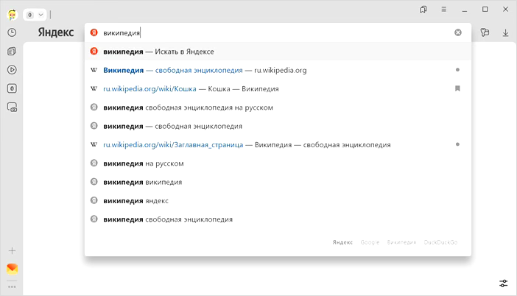517x296 pixels.
Task: Click the bookmarks icon in title bar
Action: [423, 10]
